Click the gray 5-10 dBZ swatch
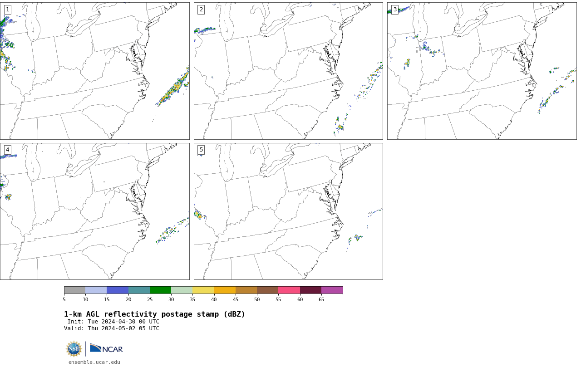This screenshot has width=581, height=367. [x=74, y=290]
